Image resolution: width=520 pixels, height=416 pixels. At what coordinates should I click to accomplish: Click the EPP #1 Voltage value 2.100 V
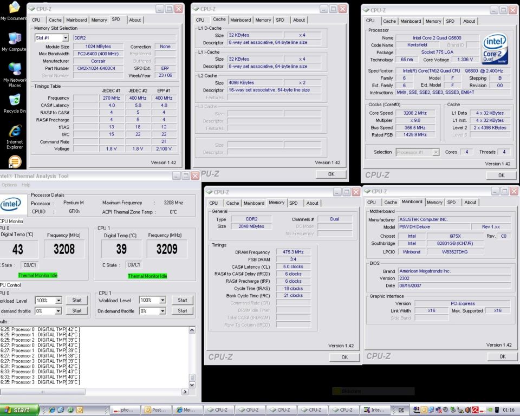164,149
